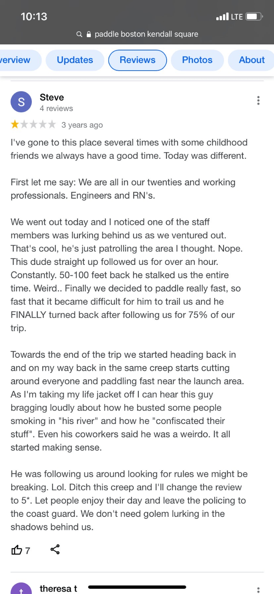Open theresa t's review options menu
Viewport: 274px width, 594px height.
[258, 590]
